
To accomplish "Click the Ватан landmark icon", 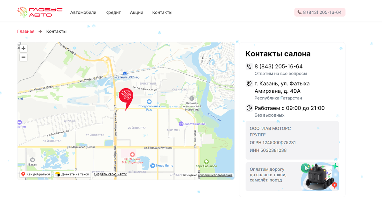I will coord(32,160).
